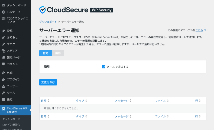
Task: Click the メッセージ column header link at top
Action: click(122, 101)
